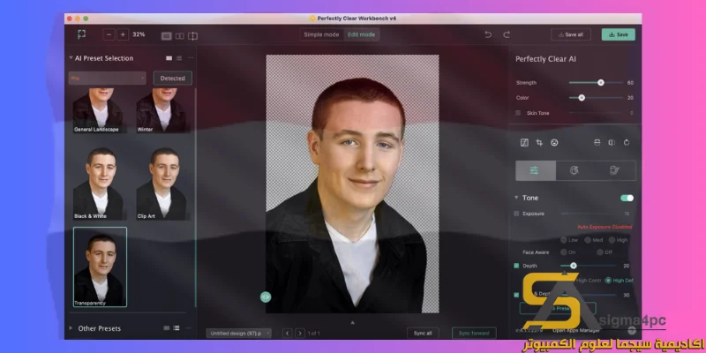
Task: Adjust the Color slider
Action: point(582,97)
